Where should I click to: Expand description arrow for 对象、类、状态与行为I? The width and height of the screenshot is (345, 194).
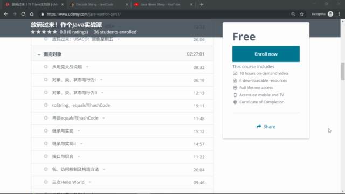point(101,80)
